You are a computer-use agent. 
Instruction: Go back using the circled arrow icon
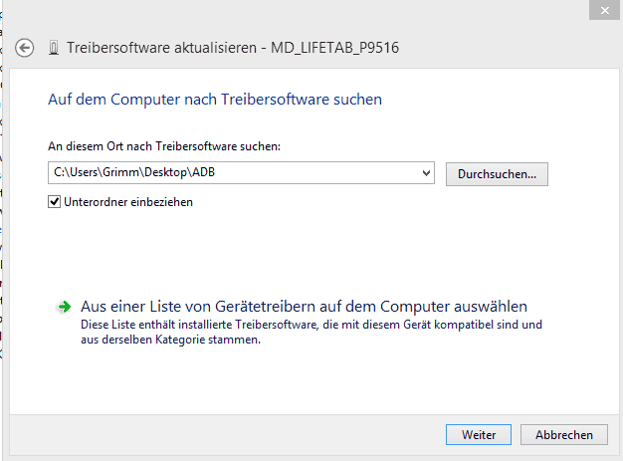(24, 48)
